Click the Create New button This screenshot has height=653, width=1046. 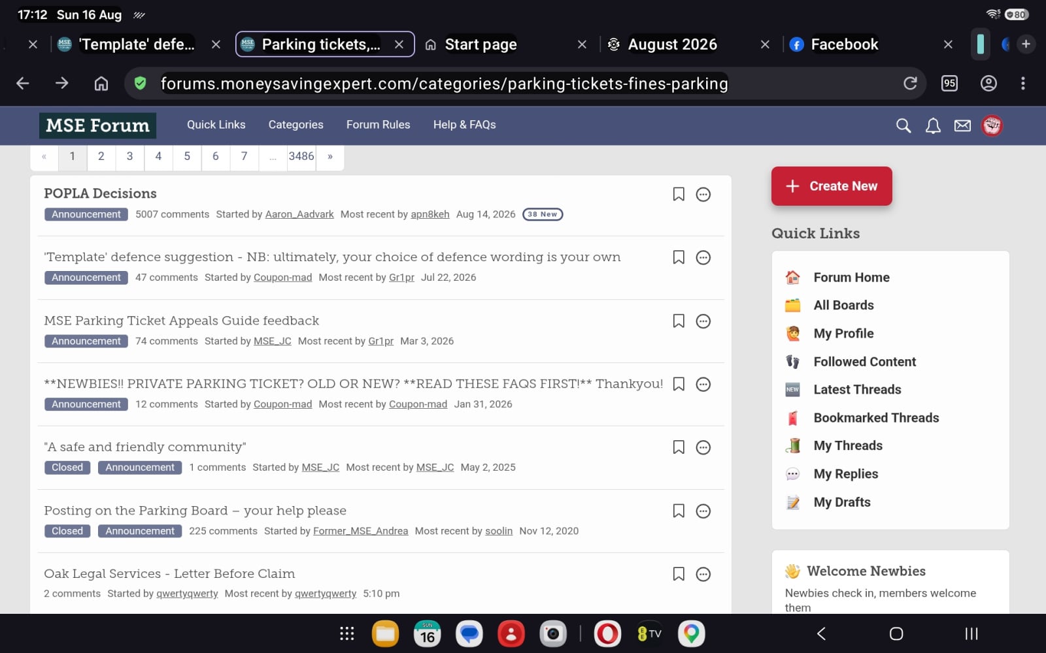click(832, 186)
